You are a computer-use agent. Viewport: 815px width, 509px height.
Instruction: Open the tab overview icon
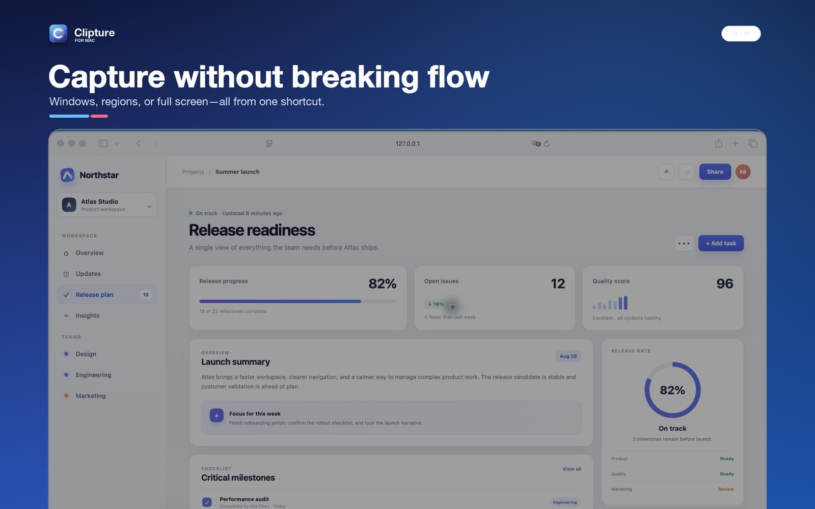click(x=752, y=144)
